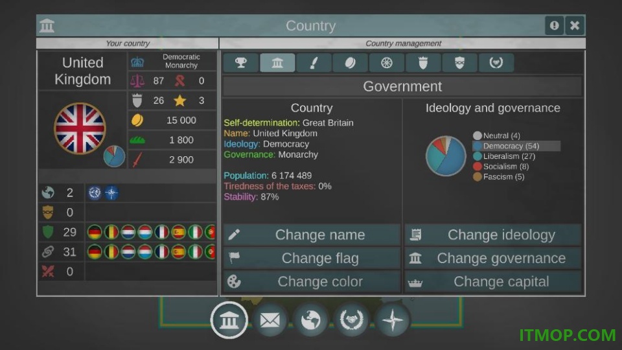Open the coin economy tab
622x350 pixels.
[351, 63]
